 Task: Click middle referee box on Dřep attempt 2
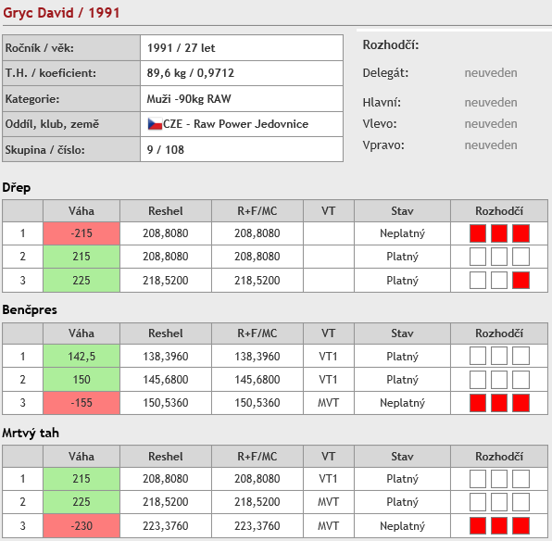tap(499, 257)
